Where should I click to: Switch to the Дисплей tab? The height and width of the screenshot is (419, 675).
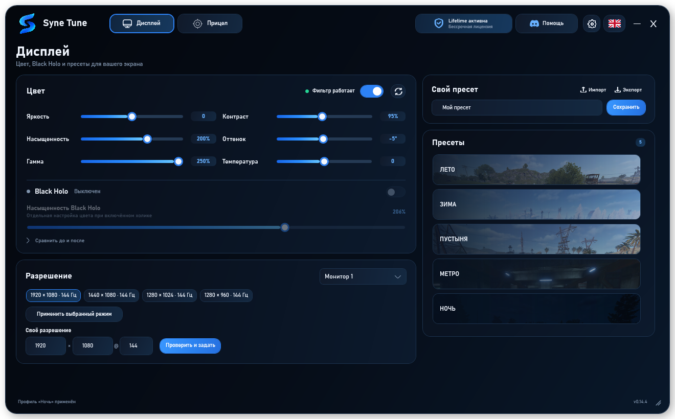pos(142,24)
